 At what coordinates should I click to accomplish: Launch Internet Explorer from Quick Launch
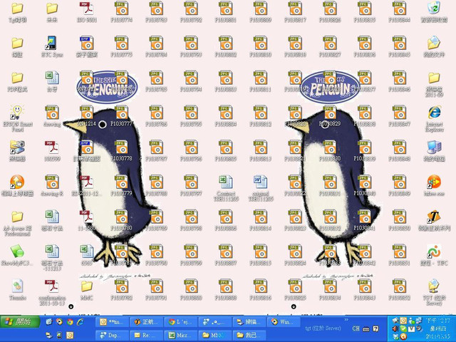pos(81,321)
